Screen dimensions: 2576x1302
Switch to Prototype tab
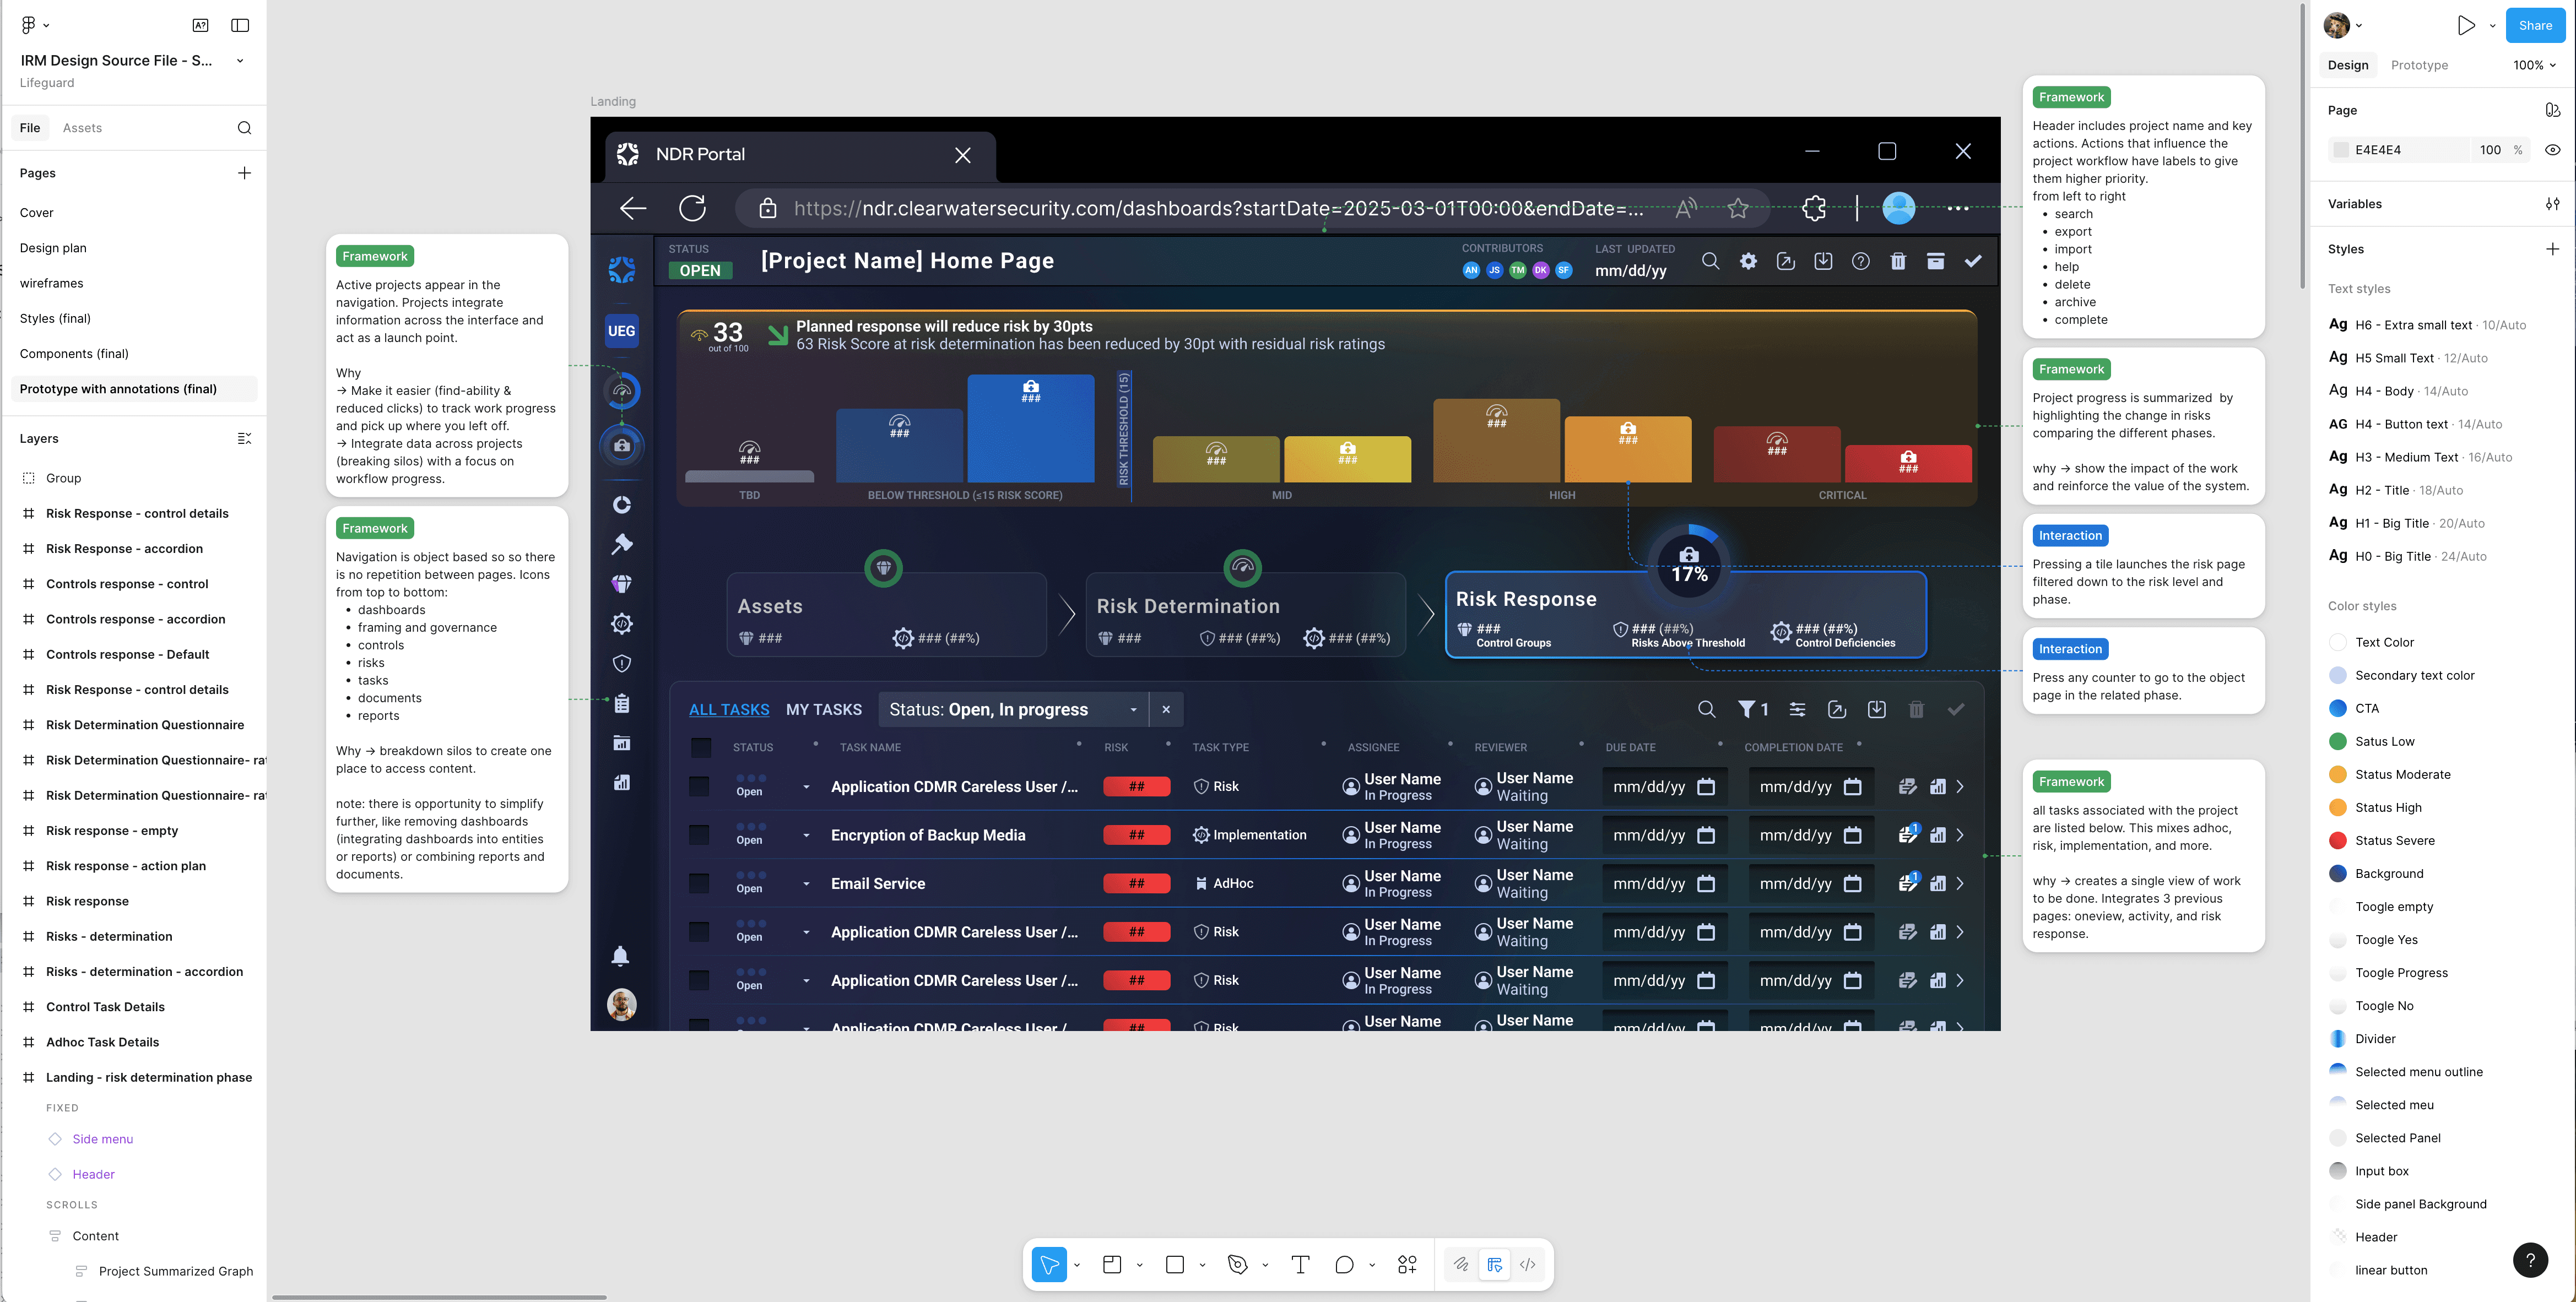[2419, 65]
